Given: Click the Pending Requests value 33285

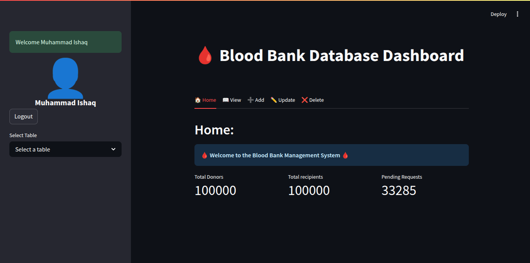Looking at the screenshot, I should point(399,190).
